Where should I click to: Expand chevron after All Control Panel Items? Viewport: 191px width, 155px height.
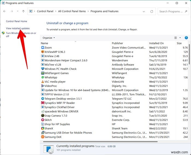(x=88, y=11)
